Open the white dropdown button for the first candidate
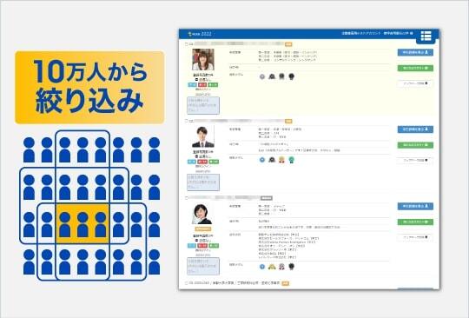 point(415,83)
